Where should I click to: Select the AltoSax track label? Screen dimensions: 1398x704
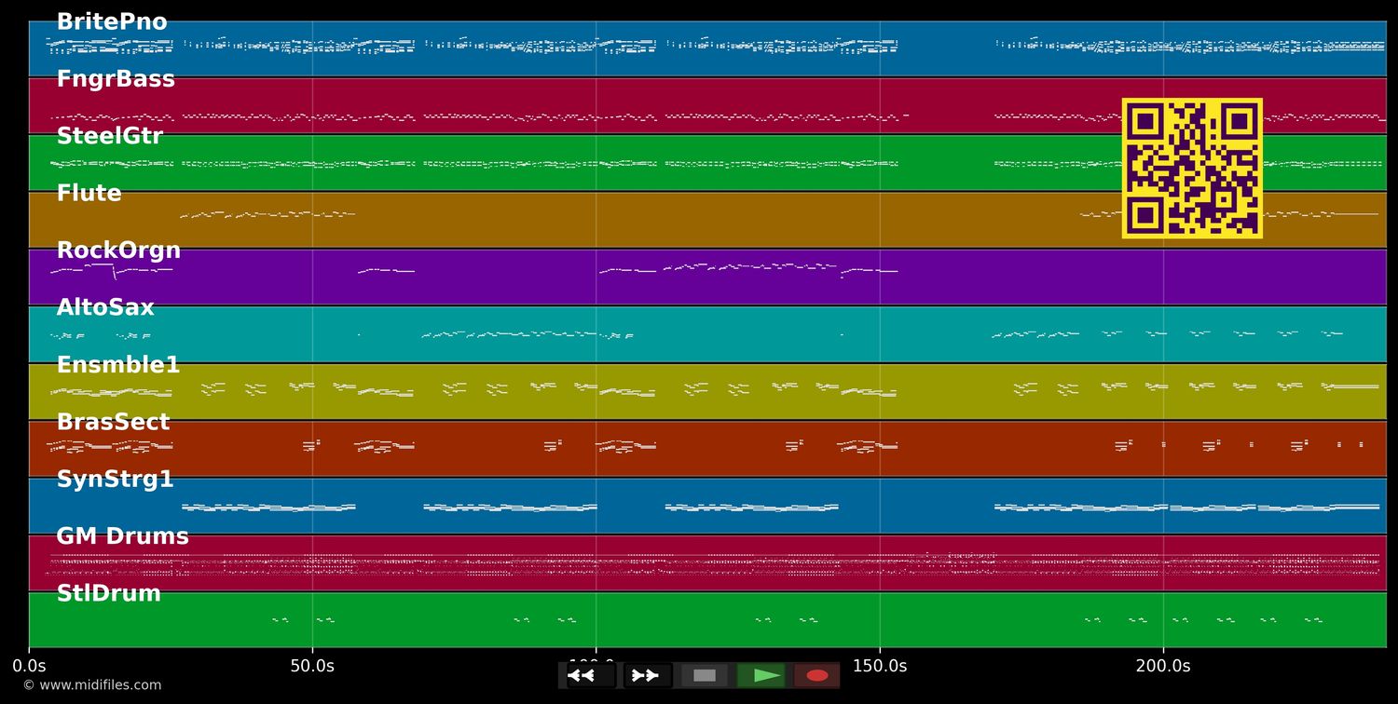click(x=105, y=307)
